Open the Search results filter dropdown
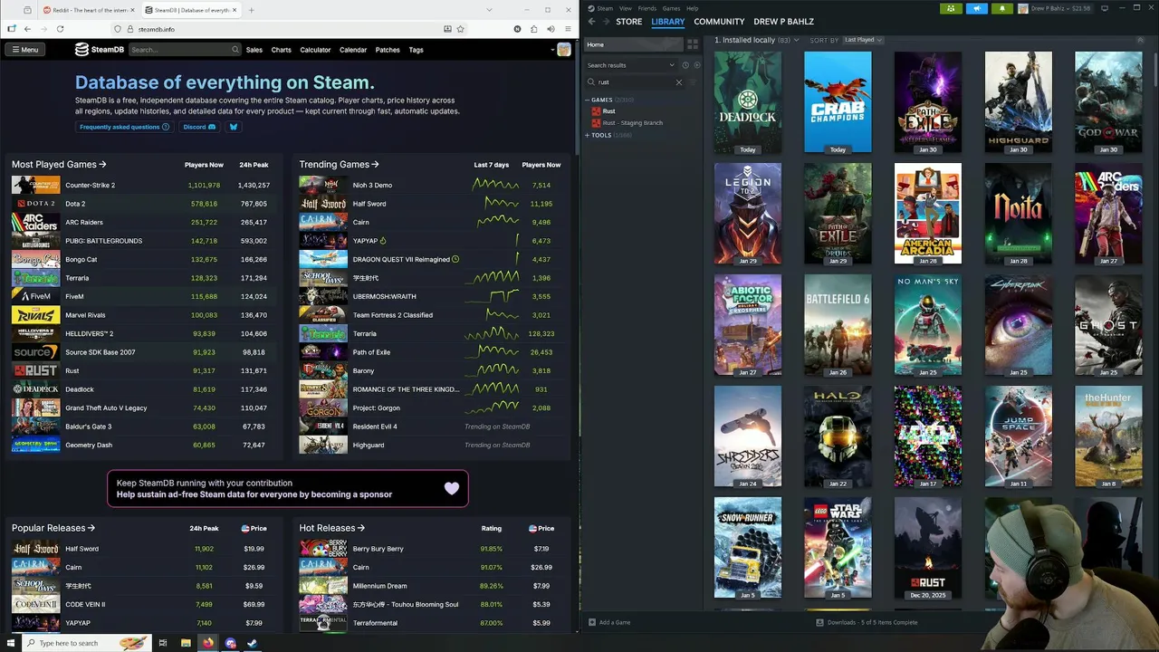 631,65
